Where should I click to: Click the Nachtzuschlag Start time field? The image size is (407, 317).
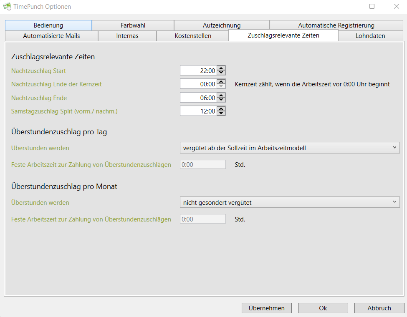click(198, 71)
